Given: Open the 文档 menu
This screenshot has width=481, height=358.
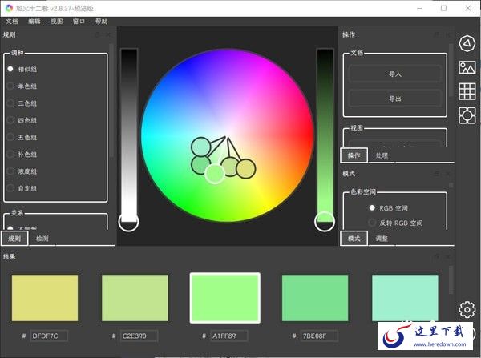Looking at the screenshot, I should coord(12,22).
